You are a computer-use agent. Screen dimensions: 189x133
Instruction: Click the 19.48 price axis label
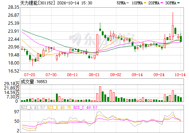(x=13, y=55)
